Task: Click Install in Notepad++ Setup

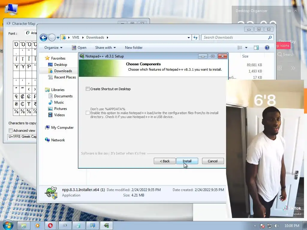Action: [187, 161]
